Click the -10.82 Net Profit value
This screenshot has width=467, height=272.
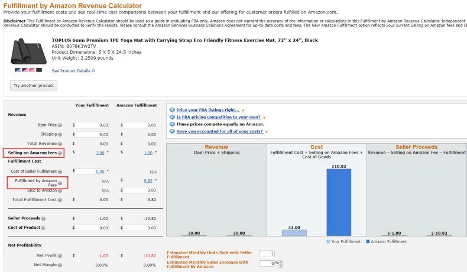tap(150, 256)
